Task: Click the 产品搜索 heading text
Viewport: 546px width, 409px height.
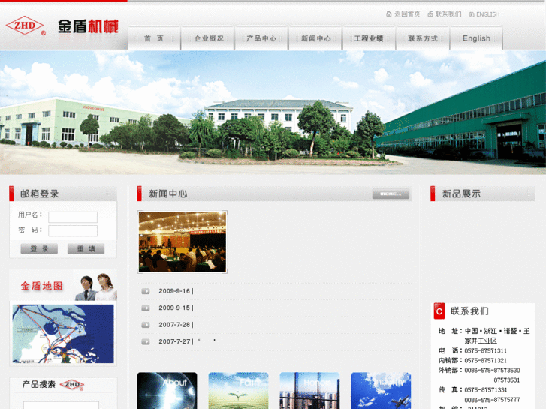Action: [x=39, y=385]
